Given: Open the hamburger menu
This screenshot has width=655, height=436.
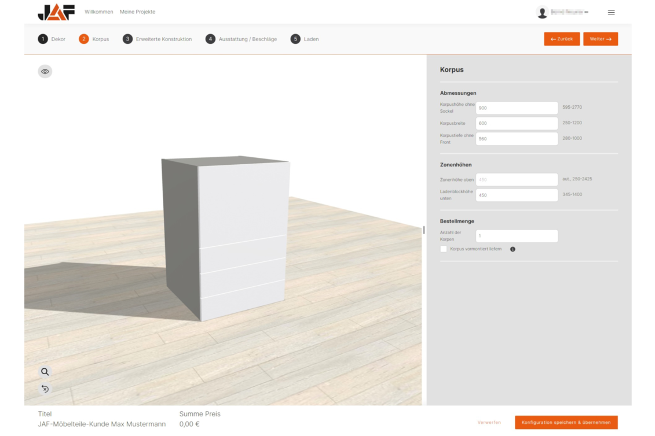Looking at the screenshot, I should [611, 12].
